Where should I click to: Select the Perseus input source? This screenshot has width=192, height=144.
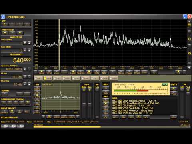pyautogui.click(x=4, y=112)
